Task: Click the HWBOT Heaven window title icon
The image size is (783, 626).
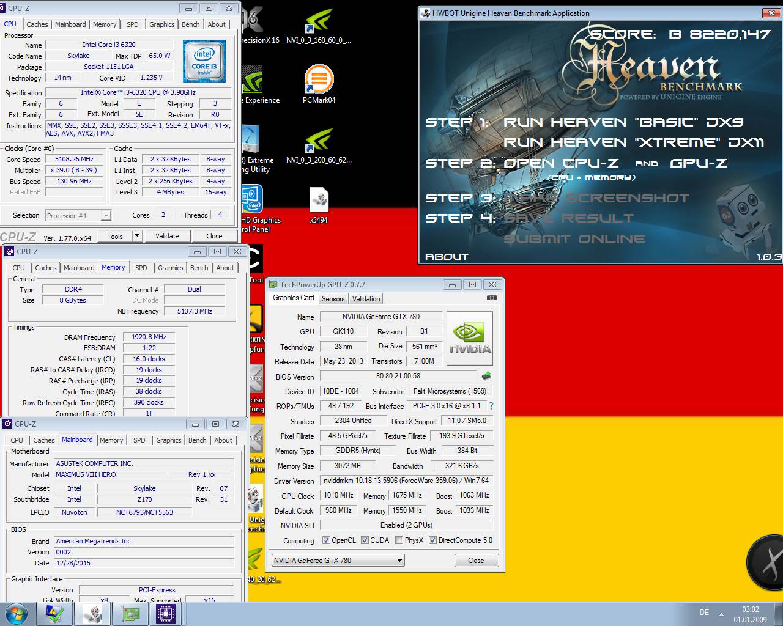Action: click(x=425, y=13)
